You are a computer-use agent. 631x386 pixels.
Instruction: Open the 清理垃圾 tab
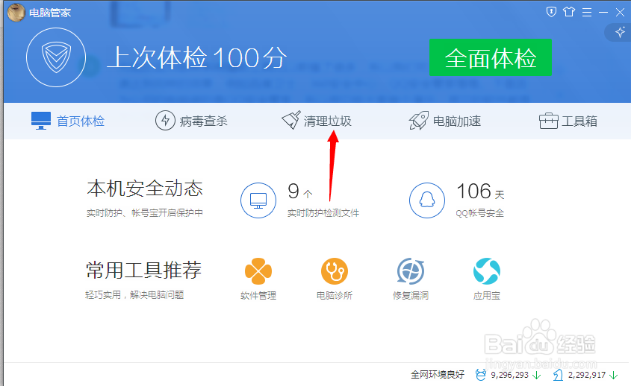317,121
